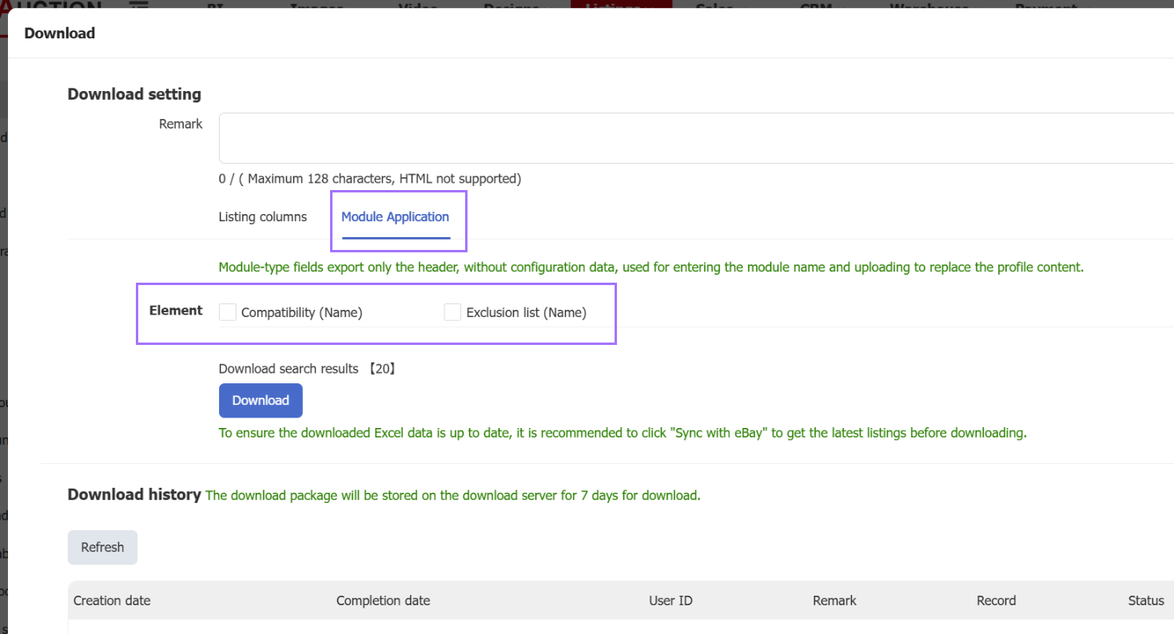The width and height of the screenshot is (1174, 634).
Task: Click the Status column header
Action: pyautogui.click(x=1146, y=600)
